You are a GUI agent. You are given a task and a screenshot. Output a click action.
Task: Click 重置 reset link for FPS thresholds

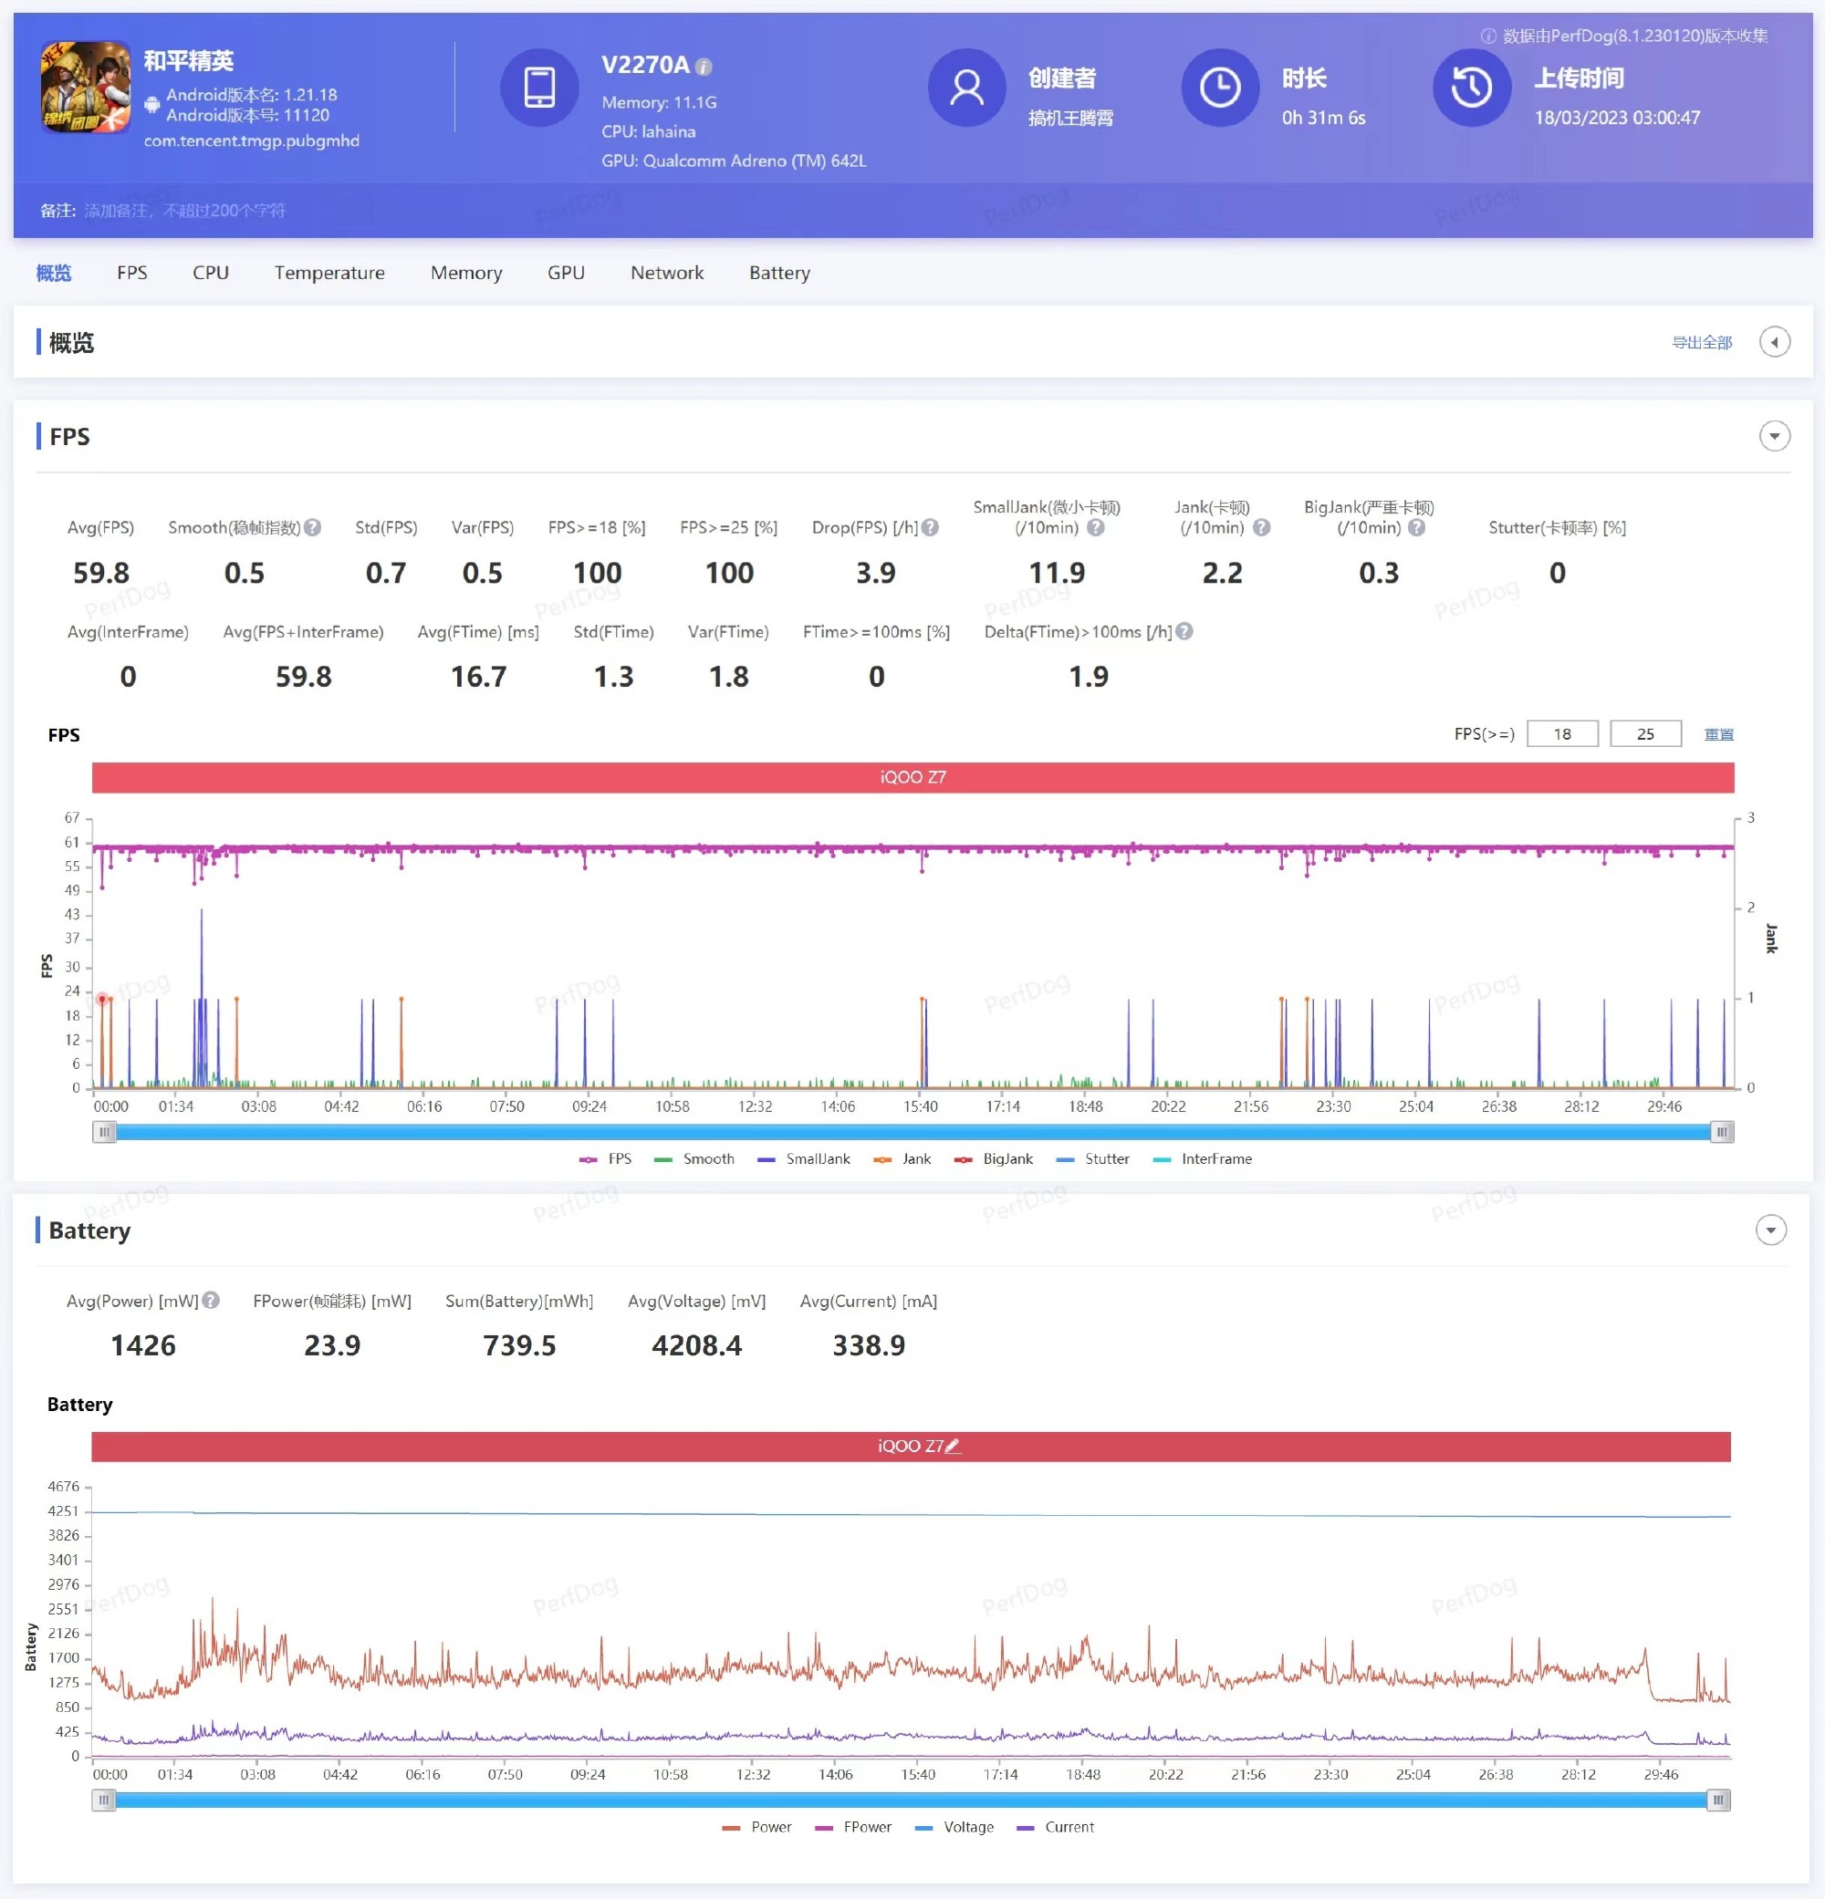pyautogui.click(x=1718, y=734)
